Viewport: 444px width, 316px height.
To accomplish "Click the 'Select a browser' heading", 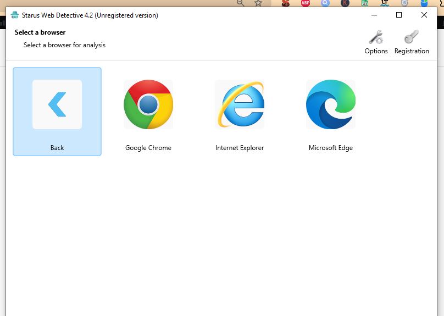I will [40, 32].
